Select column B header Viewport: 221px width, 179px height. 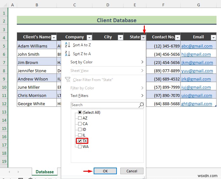[x=37, y=5]
